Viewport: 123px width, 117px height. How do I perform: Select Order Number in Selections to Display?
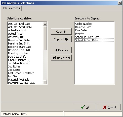pyautogui.click(x=84, y=24)
